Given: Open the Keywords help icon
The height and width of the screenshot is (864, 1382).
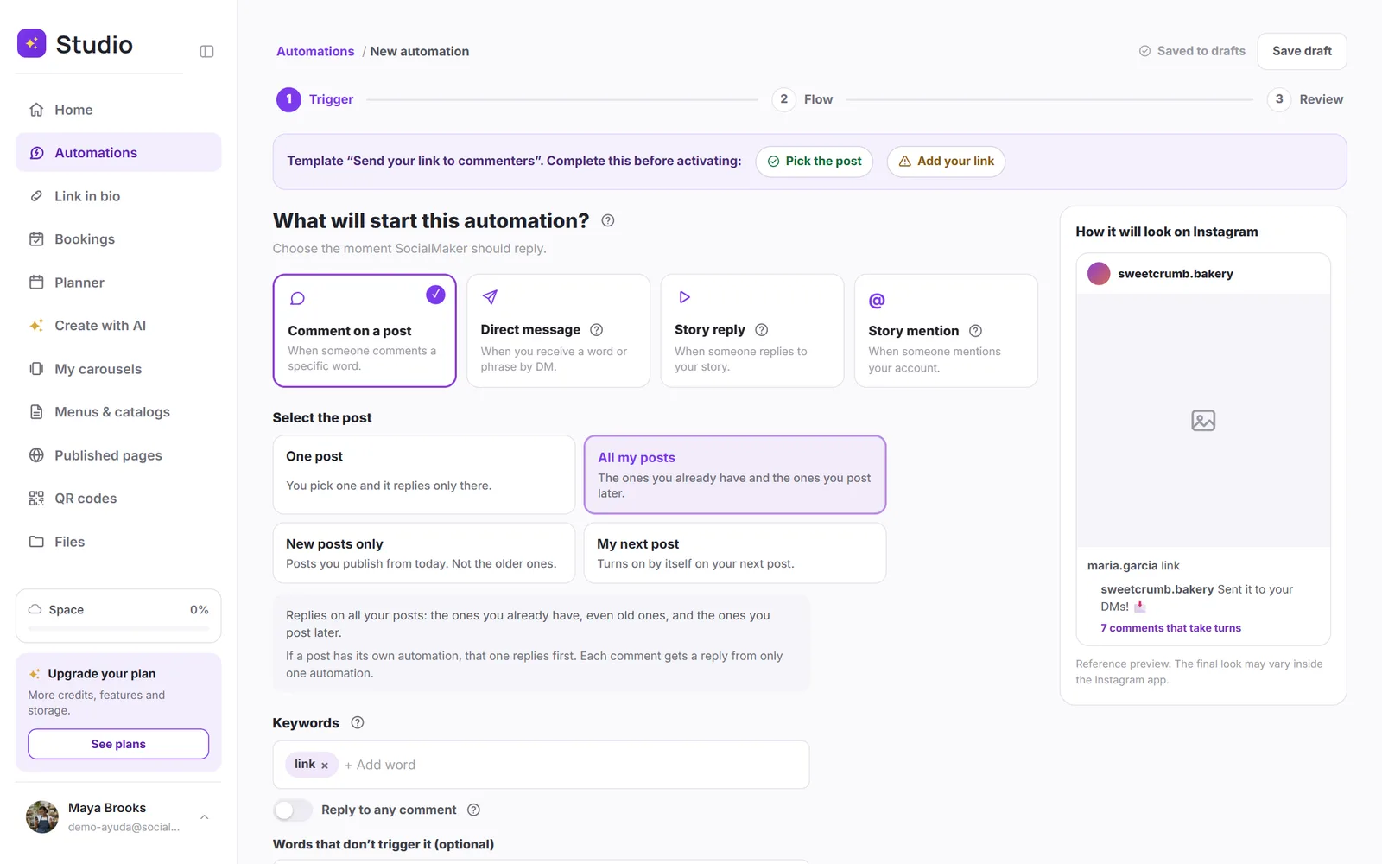Looking at the screenshot, I should tap(358, 723).
